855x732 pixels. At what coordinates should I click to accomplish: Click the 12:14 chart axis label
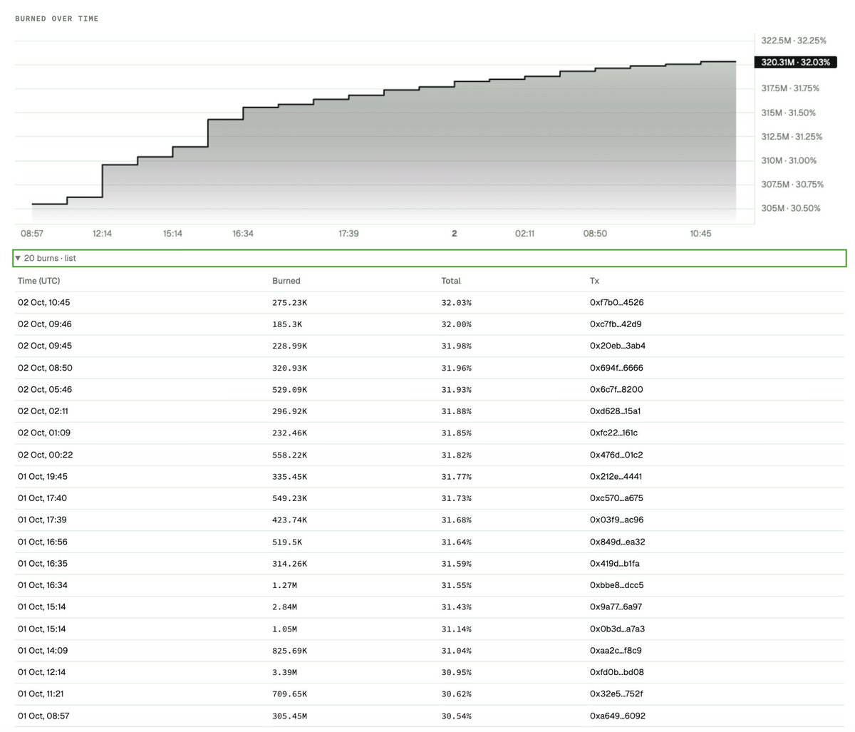click(x=102, y=233)
